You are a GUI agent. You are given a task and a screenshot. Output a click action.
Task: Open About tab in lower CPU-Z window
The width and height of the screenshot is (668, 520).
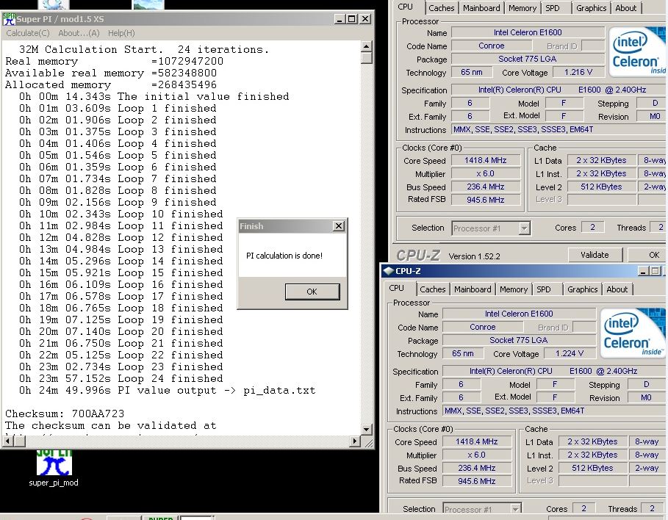[x=617, y=289]
